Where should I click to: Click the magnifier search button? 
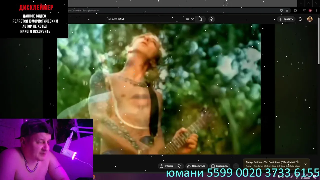(200, 19)
